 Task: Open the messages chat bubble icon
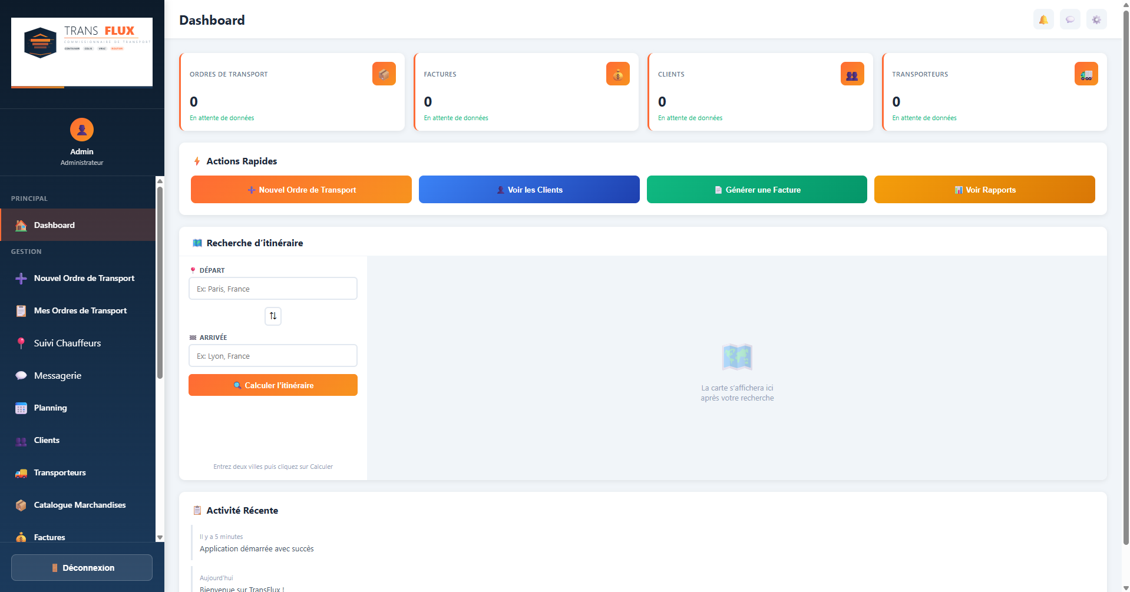1069,19
